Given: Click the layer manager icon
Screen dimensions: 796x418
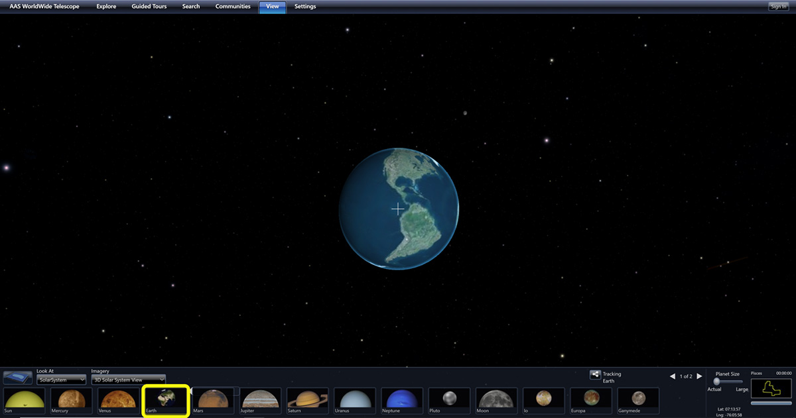Looking at the screenshot, I should (x=18, y=378).
